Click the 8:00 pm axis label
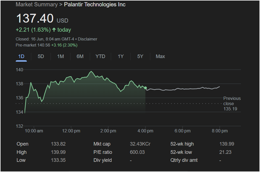 (x=220, y=131)
